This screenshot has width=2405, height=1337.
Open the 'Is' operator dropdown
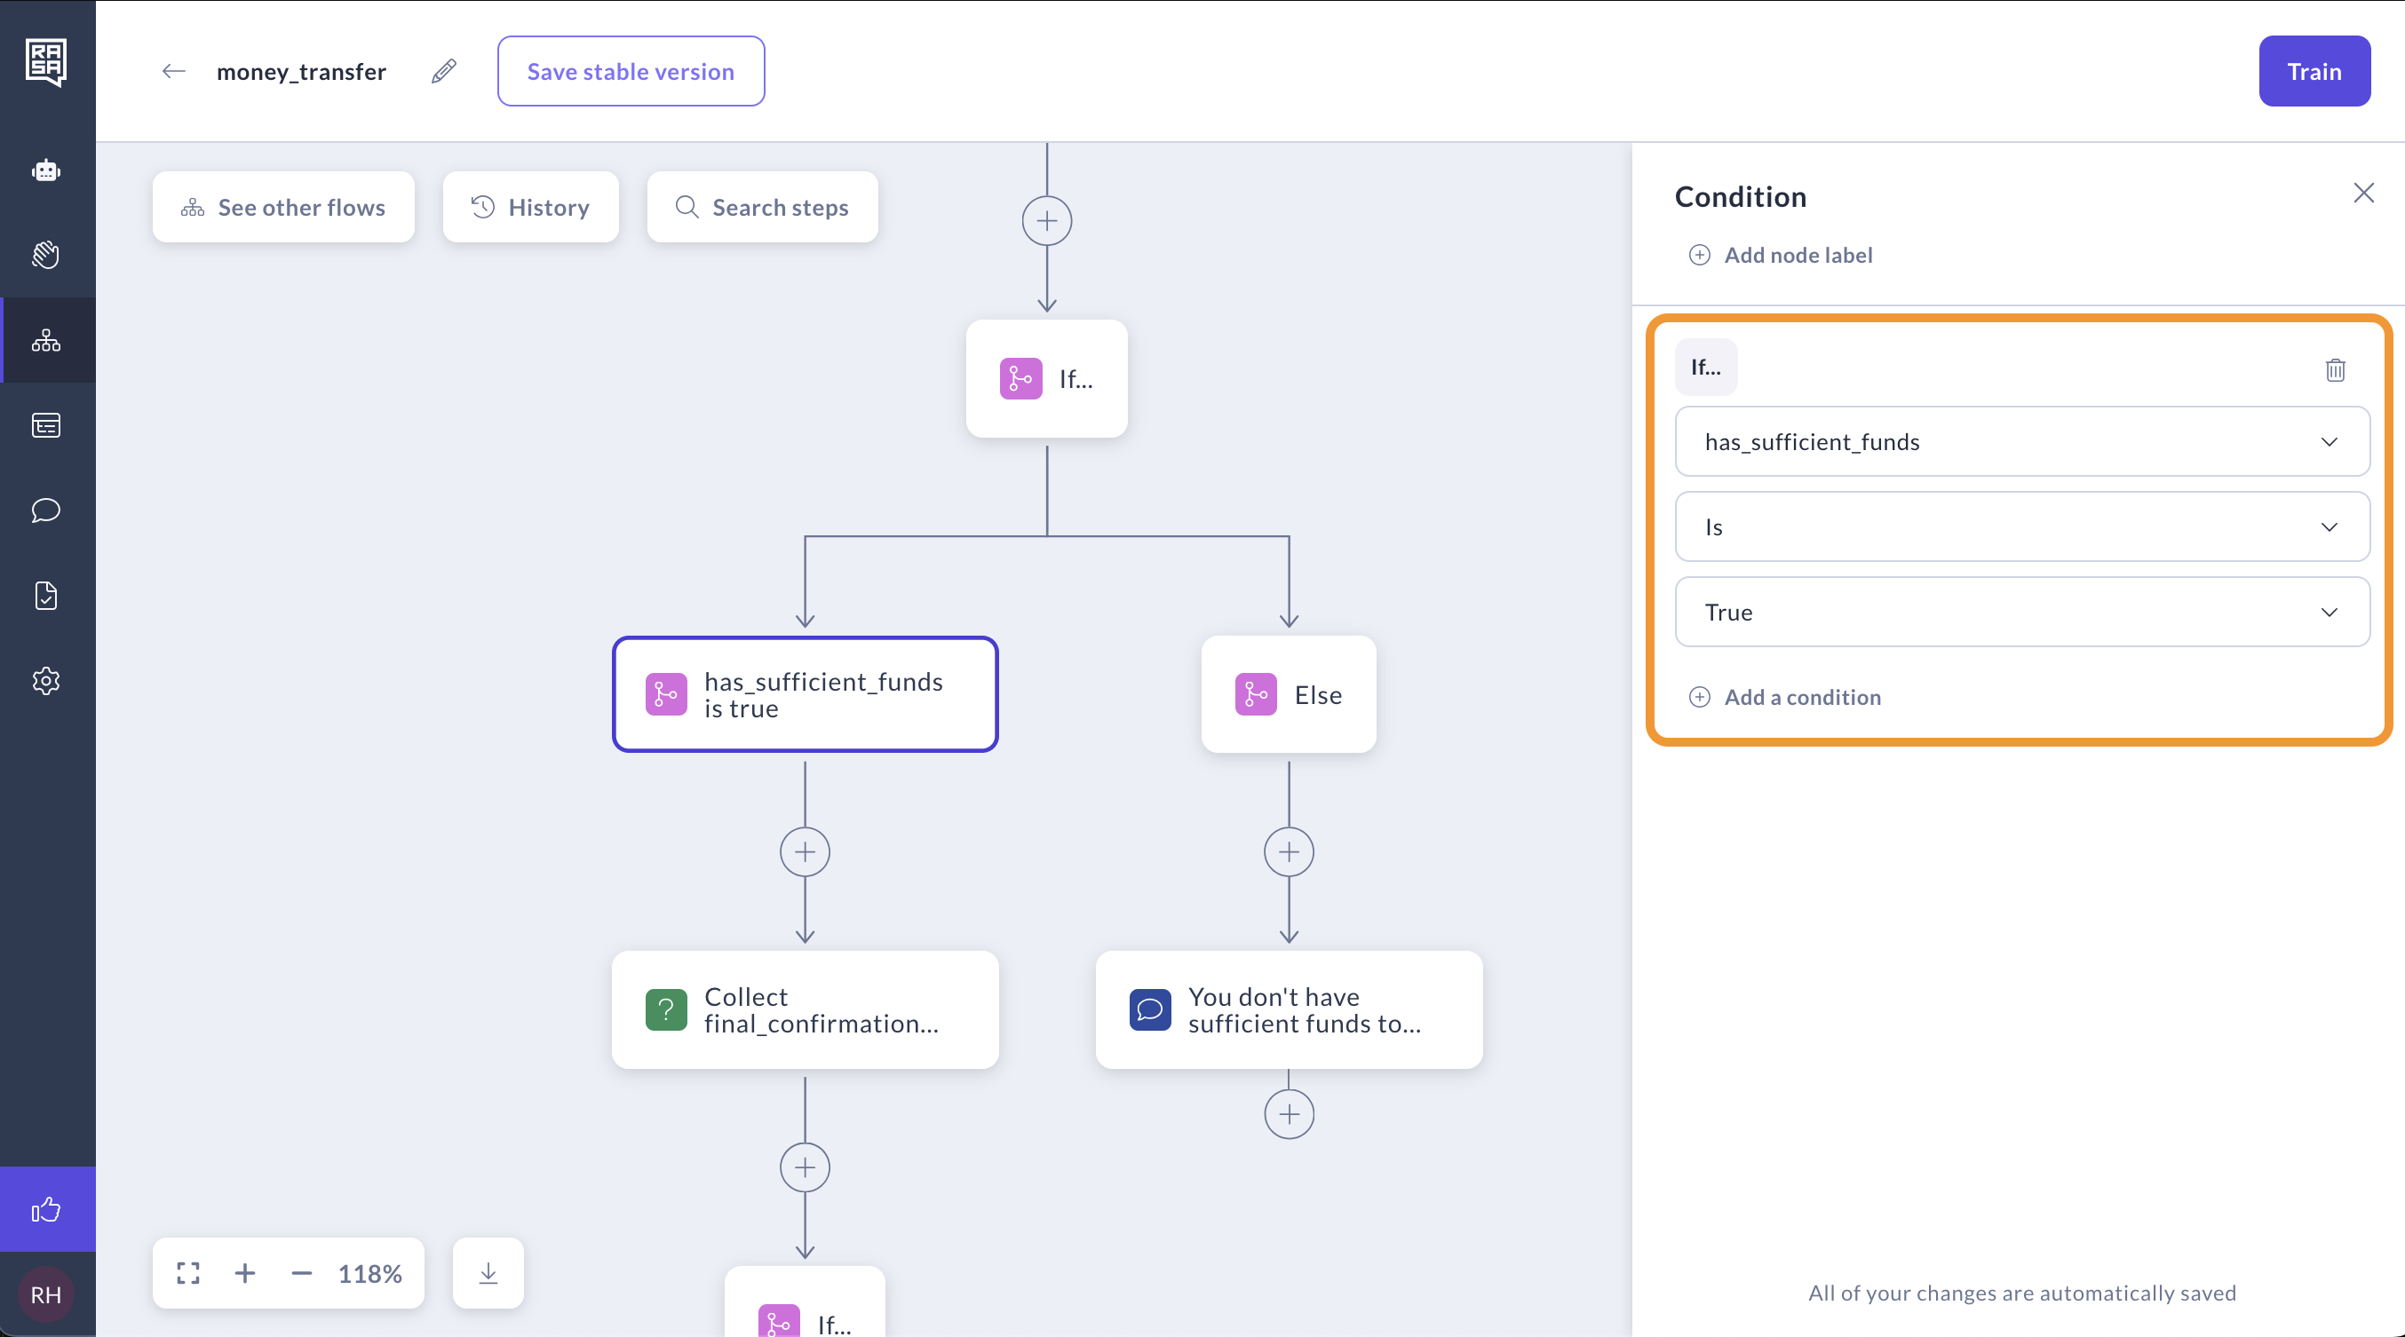pos(2021,526)
